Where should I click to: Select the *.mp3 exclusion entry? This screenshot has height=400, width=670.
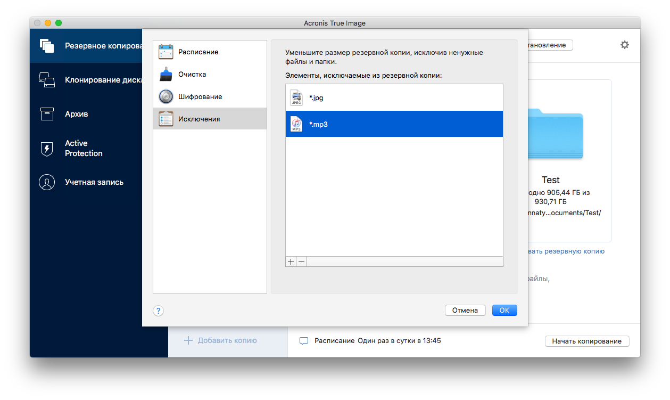coord(394,124)
